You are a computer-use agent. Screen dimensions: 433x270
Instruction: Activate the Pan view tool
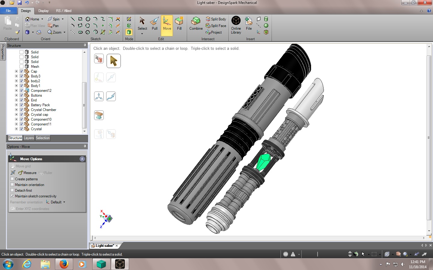coord(53,25)
